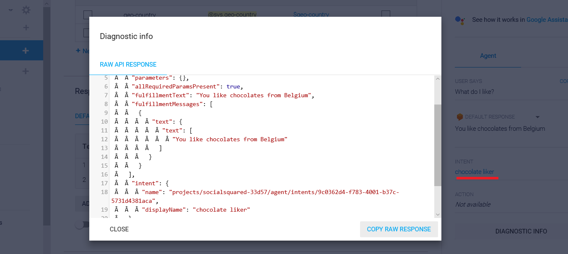Open agent settings gear icon

[26, 10]
